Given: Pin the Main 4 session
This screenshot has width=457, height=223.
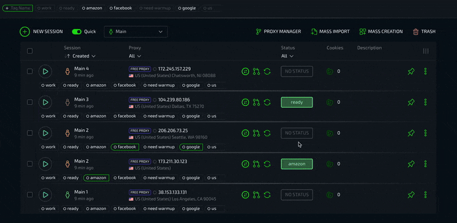Looking at the screenshot, I should click(x=411, y=71).
